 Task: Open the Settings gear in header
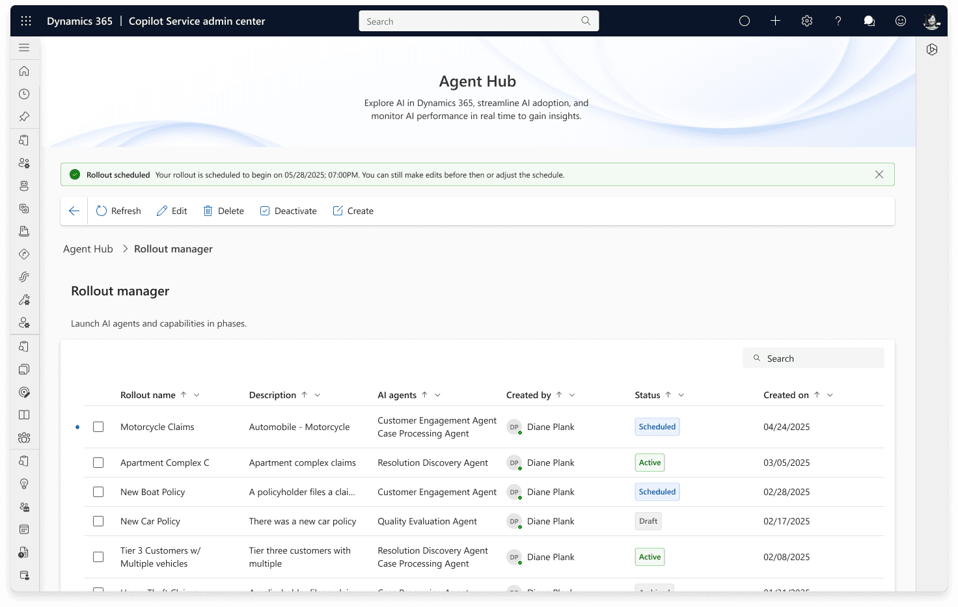click(807, 21)
